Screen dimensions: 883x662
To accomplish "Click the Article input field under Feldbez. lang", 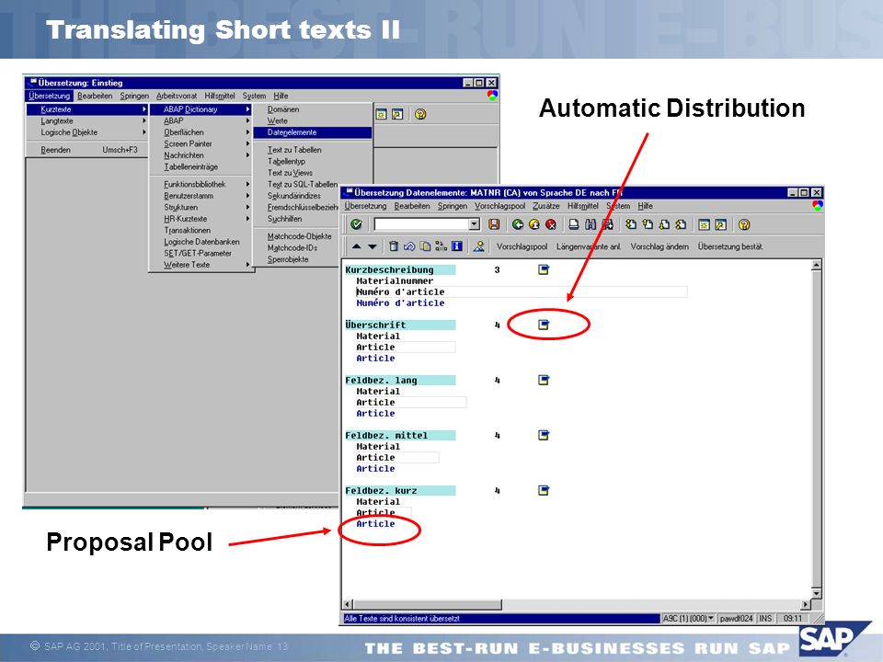I will coord(410,402).
